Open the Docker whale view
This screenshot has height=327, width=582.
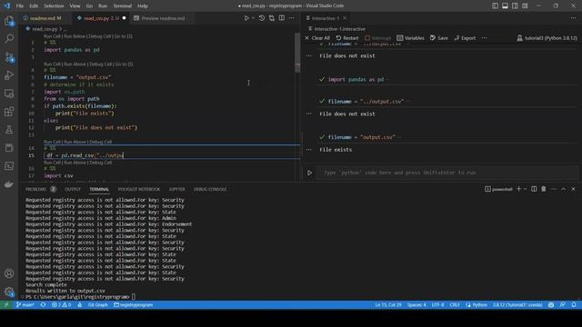(x=9, y=184)
